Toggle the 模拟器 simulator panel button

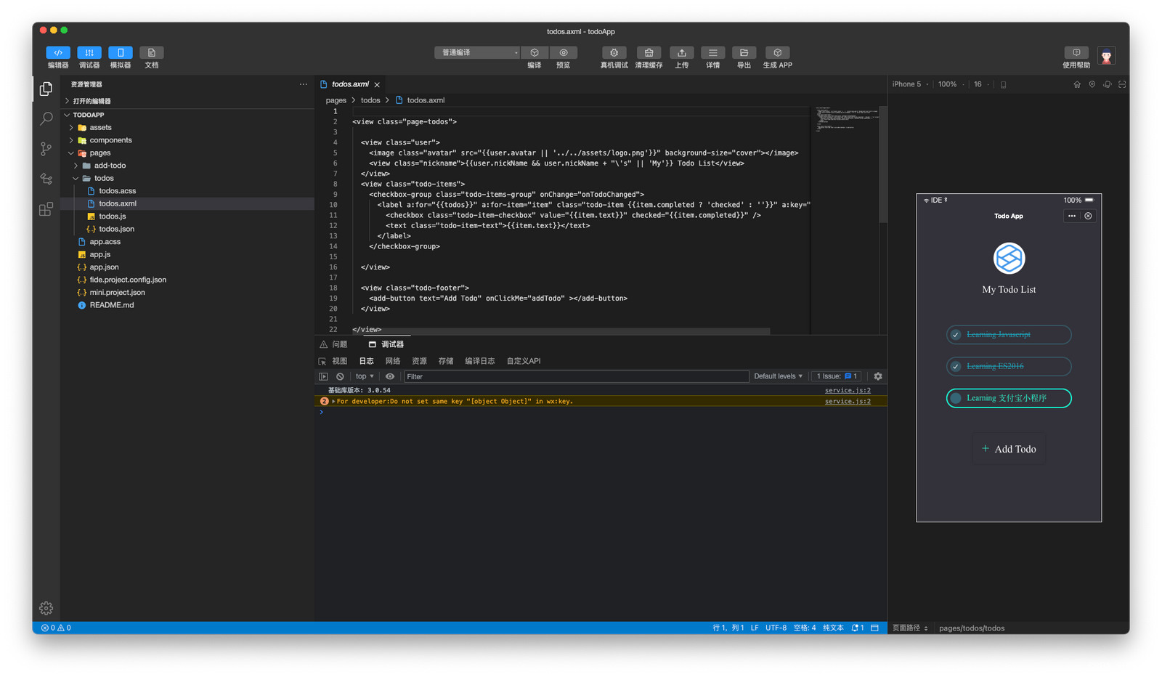(x=121, y=52)
